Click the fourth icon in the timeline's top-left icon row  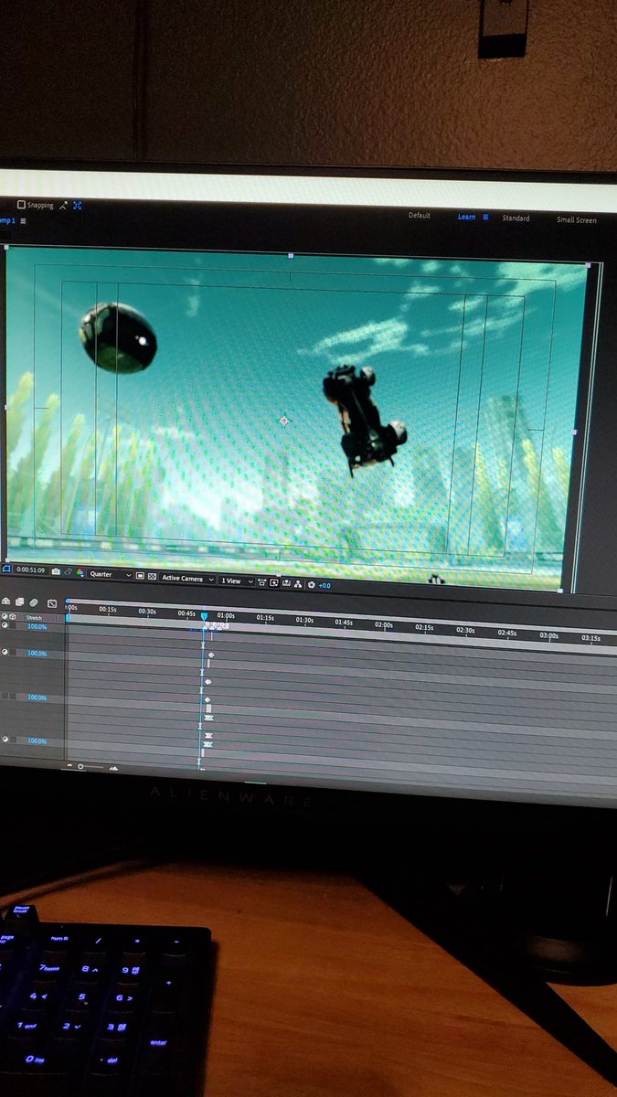52,603
